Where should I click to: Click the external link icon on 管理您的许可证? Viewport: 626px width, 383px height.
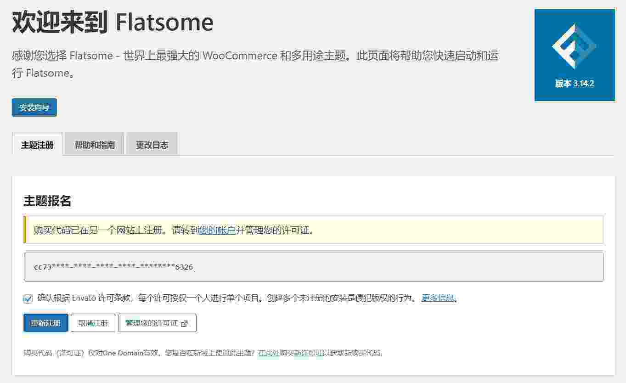pyautogui.click(x=185, y=323)
